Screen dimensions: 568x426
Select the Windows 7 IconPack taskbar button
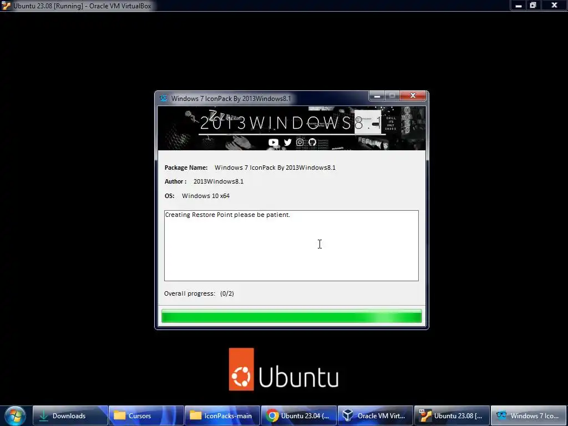pyautogui.click(x=529, y=415)
